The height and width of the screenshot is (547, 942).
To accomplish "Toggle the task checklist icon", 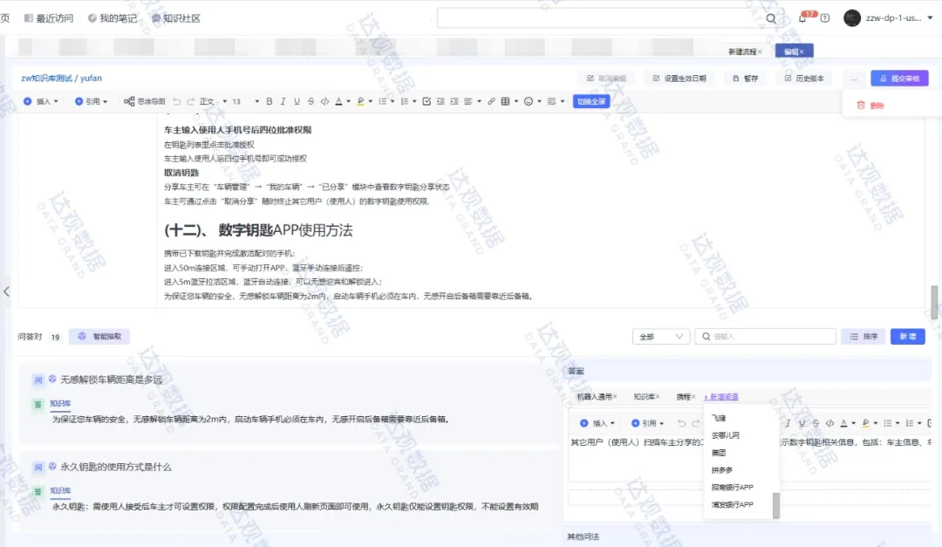I will (427, 101).
